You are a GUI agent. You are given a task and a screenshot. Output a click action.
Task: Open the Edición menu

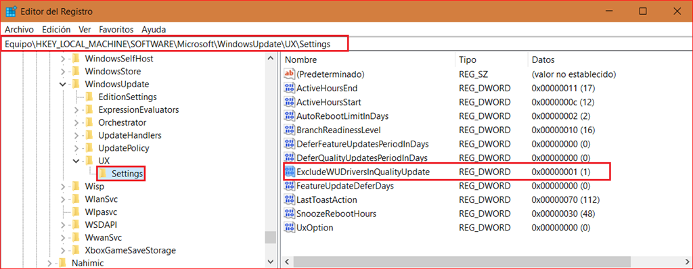point(56,30)
